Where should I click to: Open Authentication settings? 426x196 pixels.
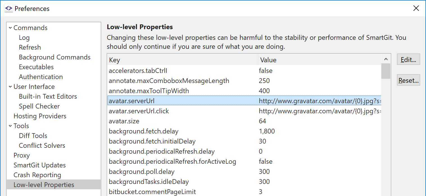(41, 77)
